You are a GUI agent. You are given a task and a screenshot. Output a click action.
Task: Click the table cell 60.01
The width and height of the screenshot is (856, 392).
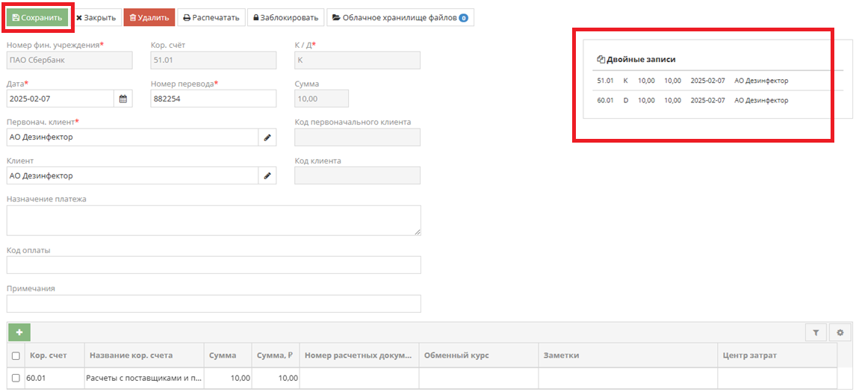pos(55,378)
